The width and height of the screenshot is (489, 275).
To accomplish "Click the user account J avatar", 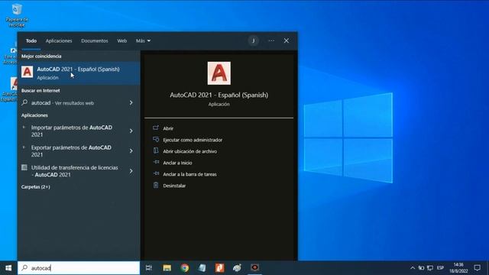I will tap(254, 40).
